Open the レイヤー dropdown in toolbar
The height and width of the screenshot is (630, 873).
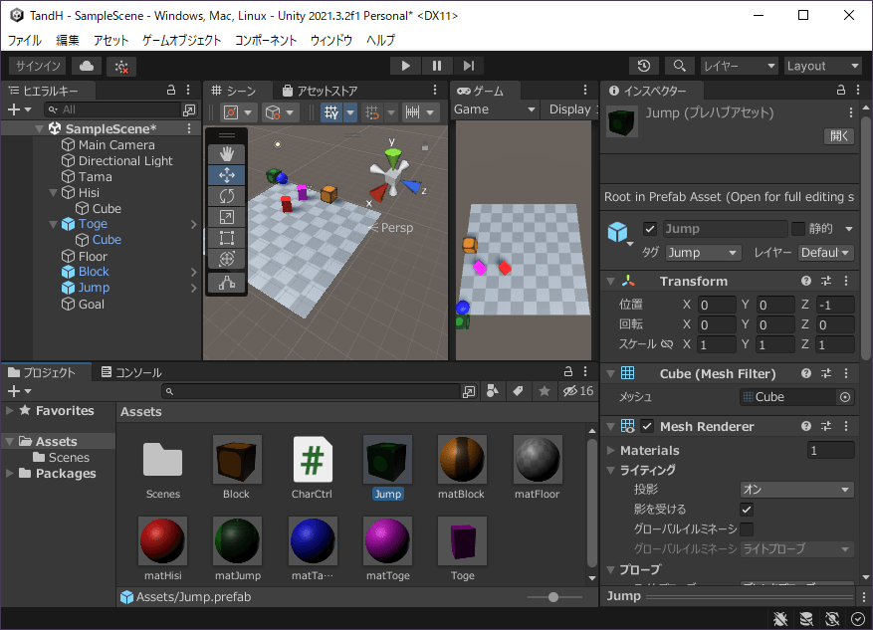pos(739,66)
